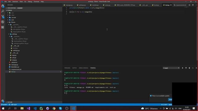This screenshot has width=198, height=111.
Task: Open the Debug menu
Action: (x=30, y=2)
